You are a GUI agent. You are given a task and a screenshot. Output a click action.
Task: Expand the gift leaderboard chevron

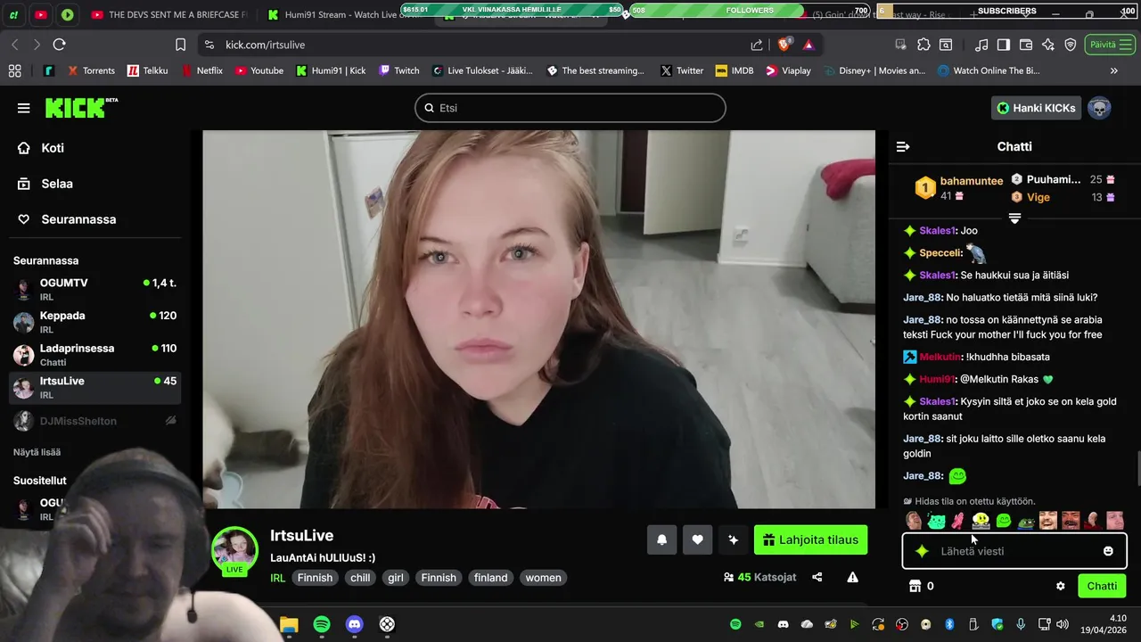click(x=1014, y=218)
